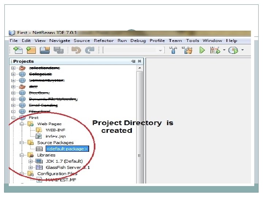Select the Email Sending globe icon
Image resolution: width=263 pixels, height=197 pixels.
pyautogui.click(x=22, y=105)
